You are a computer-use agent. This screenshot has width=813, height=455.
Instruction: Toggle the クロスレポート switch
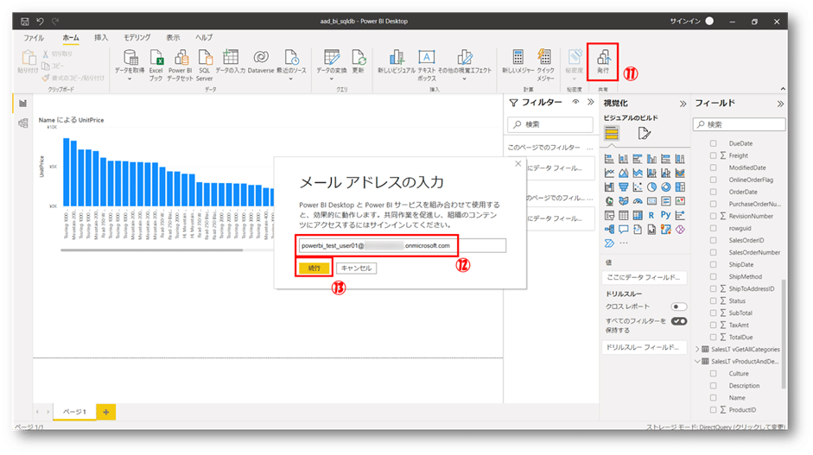pyautogui.click(x=678, y=306)
